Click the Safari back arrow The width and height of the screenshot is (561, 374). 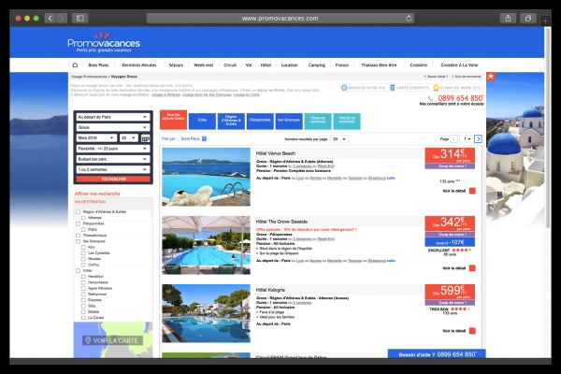pyautogui.click(x=50, y=18)
